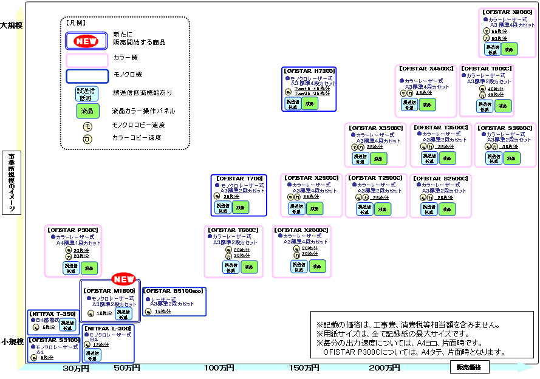This screenshot has width=540, height=379.
Task: Click the NEW badge inside the legend box
Action: 86,41
